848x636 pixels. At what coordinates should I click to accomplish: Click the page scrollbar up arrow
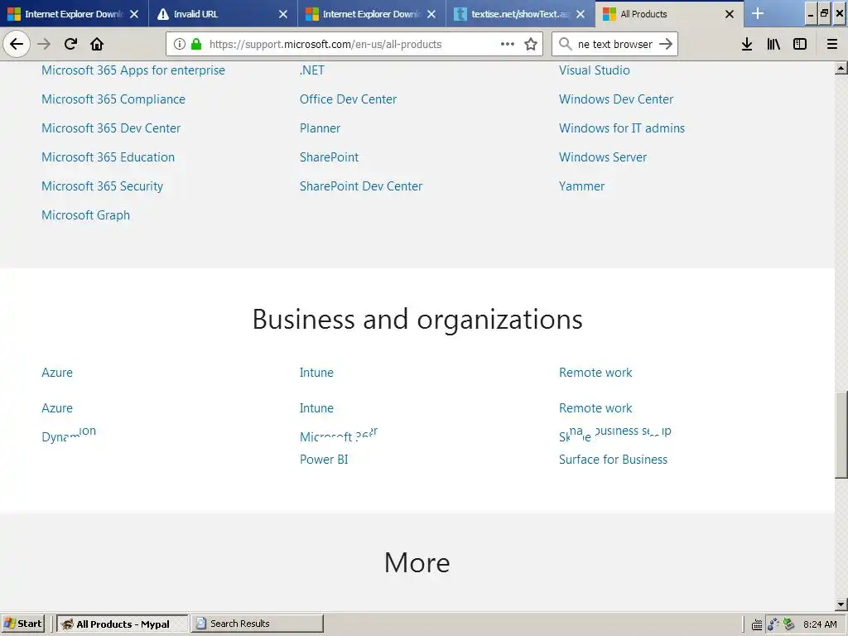(x=841, y=68)
